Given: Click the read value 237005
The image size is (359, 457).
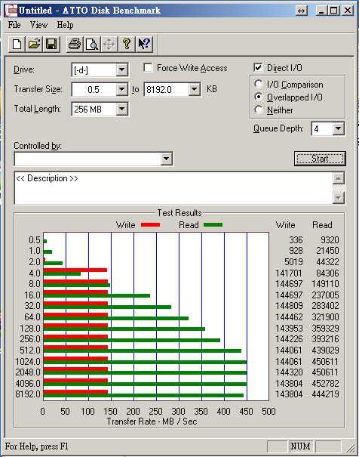Looking at the screenshot, I should pyautogui.click(x=325, y=295).
